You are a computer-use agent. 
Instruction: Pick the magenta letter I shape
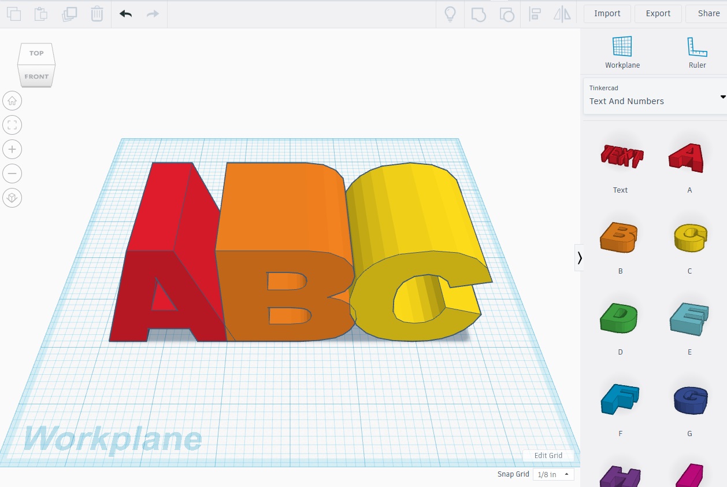click(689, 475)
